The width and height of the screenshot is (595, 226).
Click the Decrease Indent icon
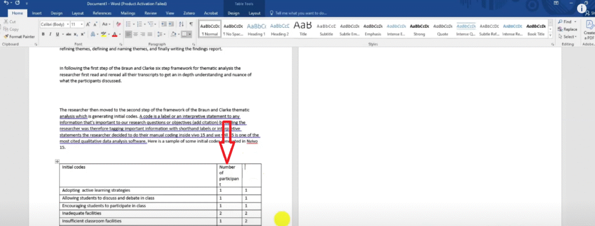point(164,24)
